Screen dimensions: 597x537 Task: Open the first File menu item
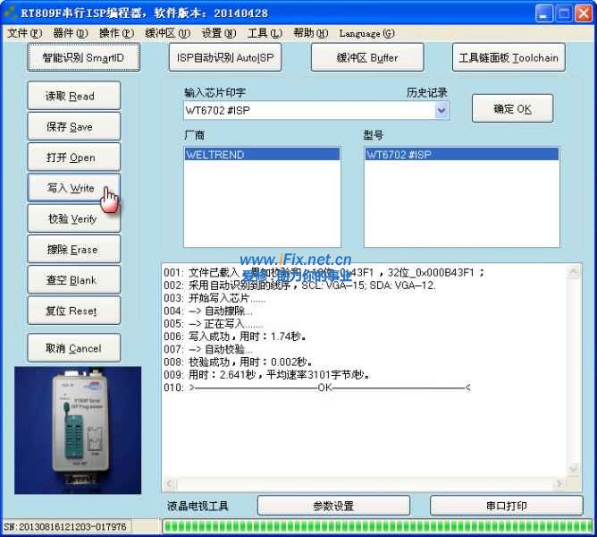(24, 34)
